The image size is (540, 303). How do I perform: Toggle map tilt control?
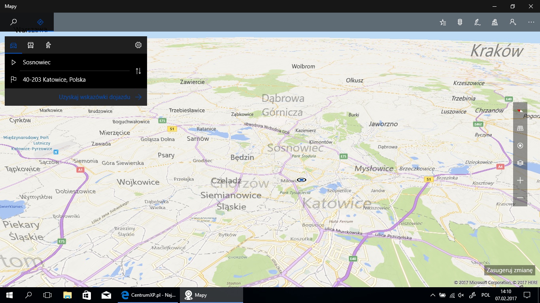pyautogui.click(x=520, y=128)
